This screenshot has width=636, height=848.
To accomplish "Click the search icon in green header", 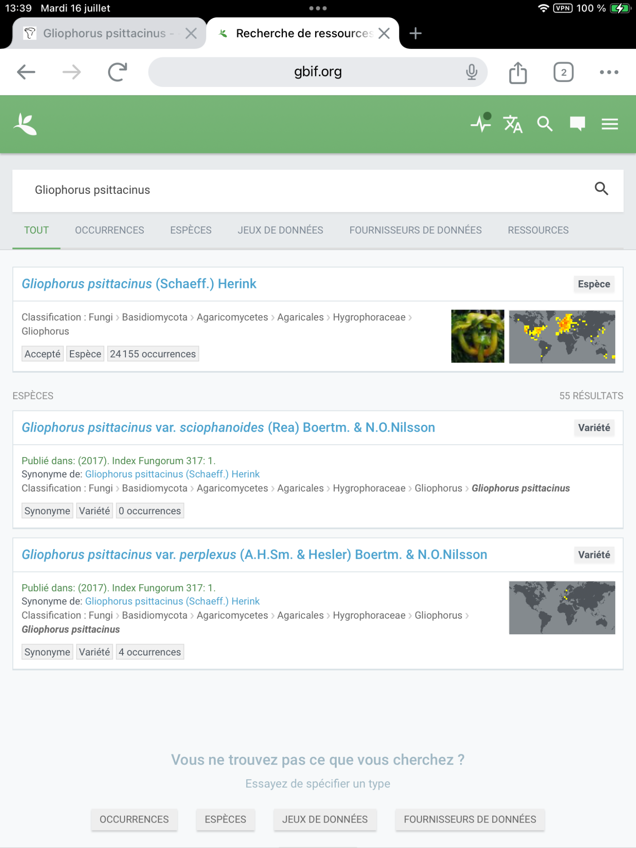I will pyautogui.click(x=544, y=124).
